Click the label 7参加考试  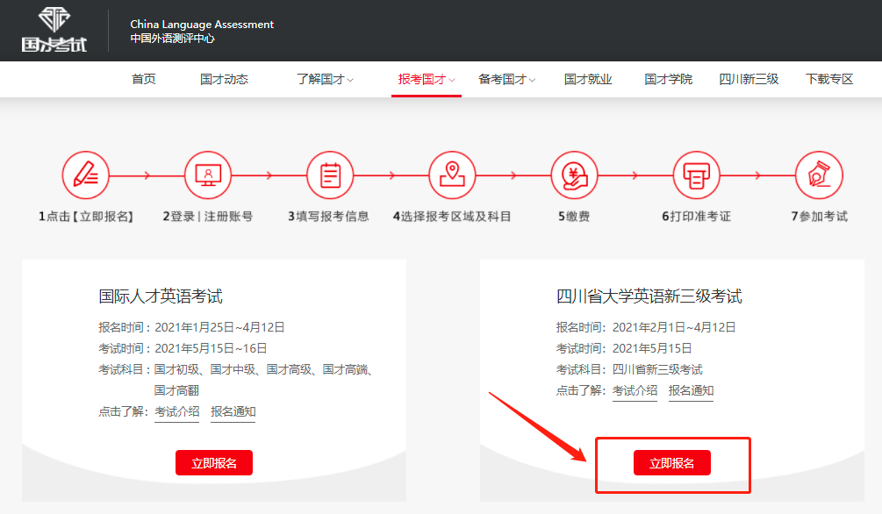tap(819, 217)
